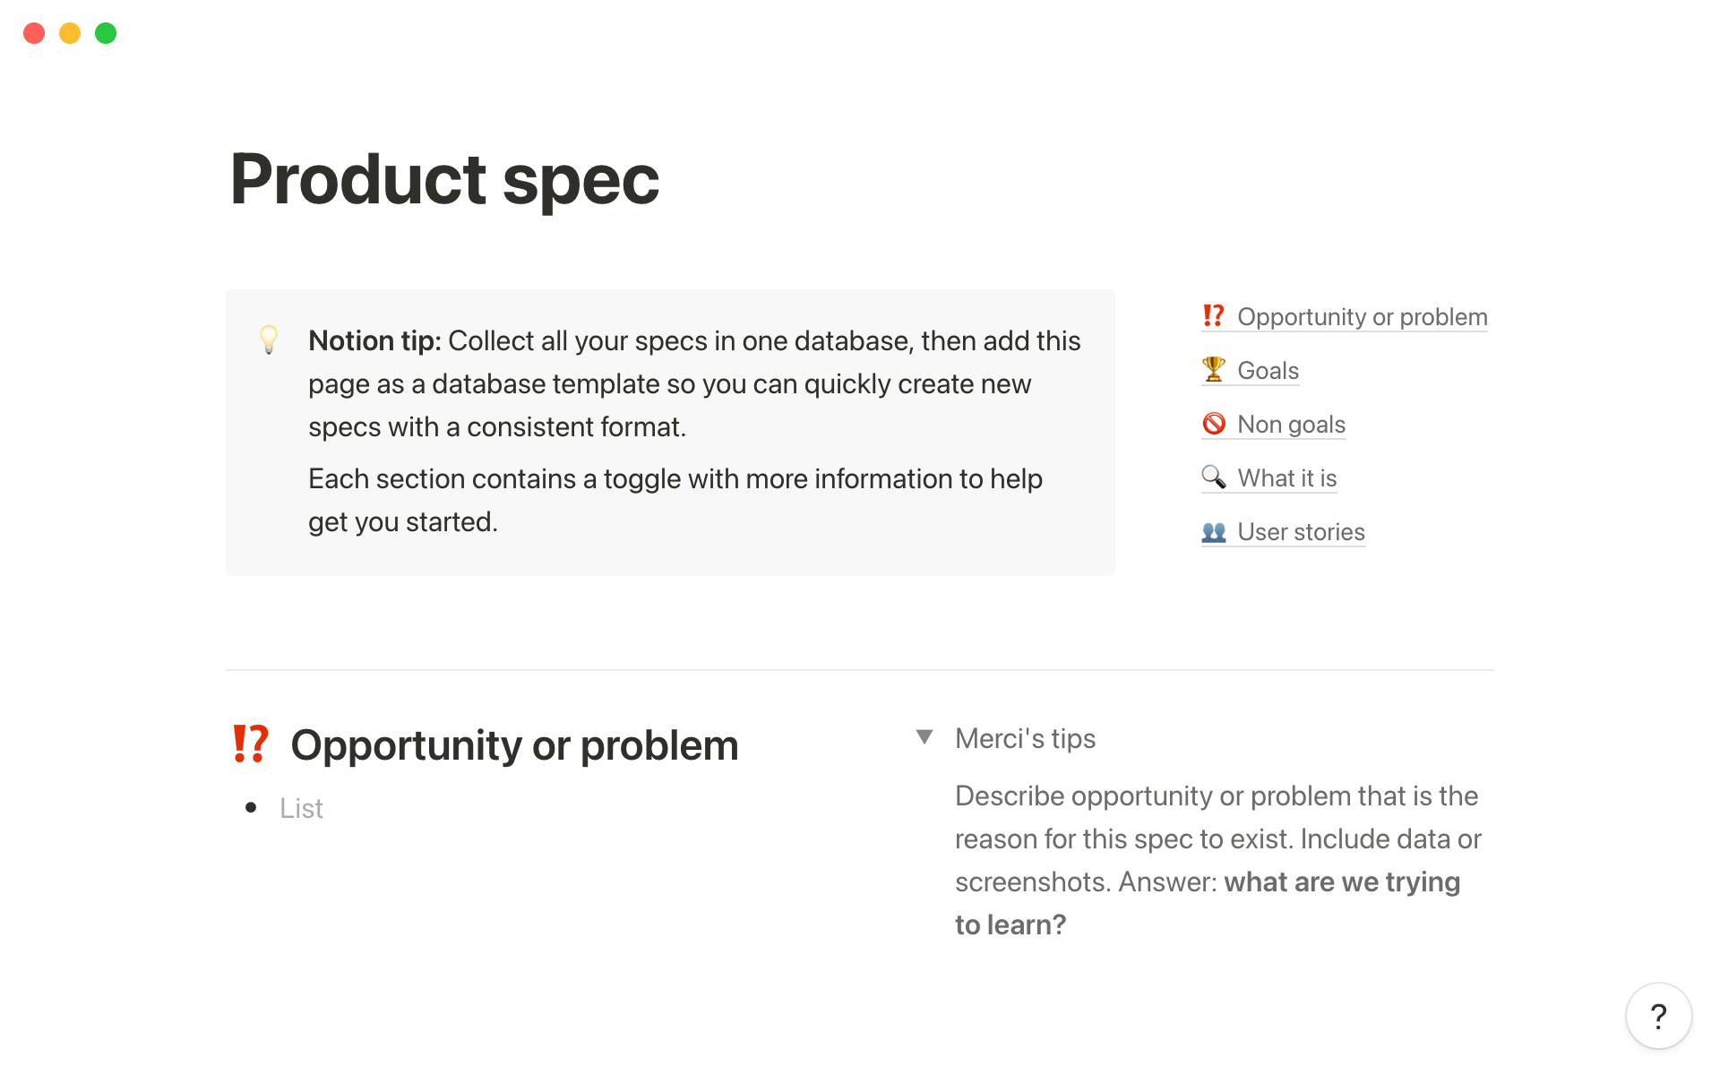Go to the Goals section link
Image resolution: width=1720 pixels, height=1075 pixels.
click(x=1268, y=371)
